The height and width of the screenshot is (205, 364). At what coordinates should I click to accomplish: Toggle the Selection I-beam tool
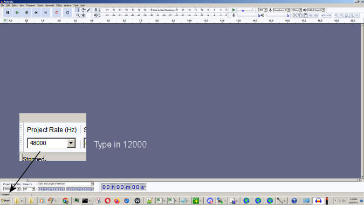pos(78,10)
